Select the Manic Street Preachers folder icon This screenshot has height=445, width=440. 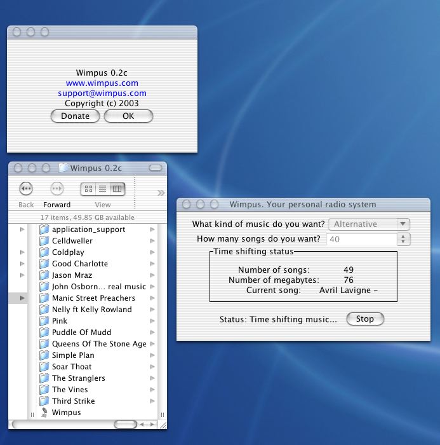[x=44, y=298]
